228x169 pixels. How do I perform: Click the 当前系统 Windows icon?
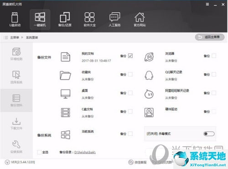pos(65,135)
